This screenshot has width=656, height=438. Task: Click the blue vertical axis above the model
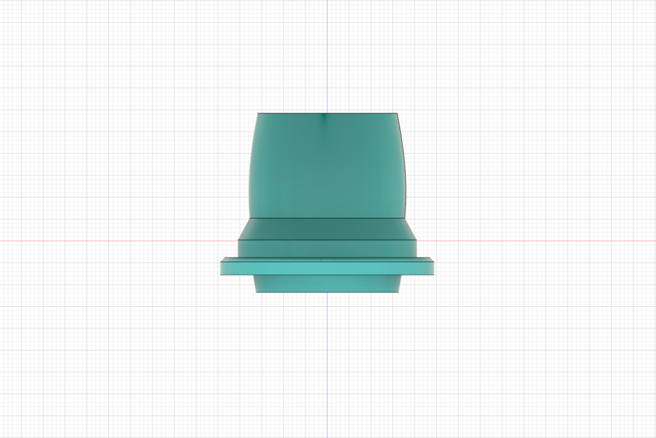click(327, 56)
